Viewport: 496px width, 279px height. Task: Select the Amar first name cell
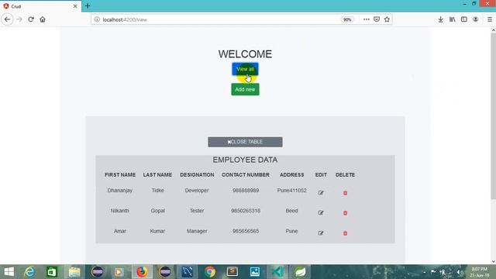120,231
